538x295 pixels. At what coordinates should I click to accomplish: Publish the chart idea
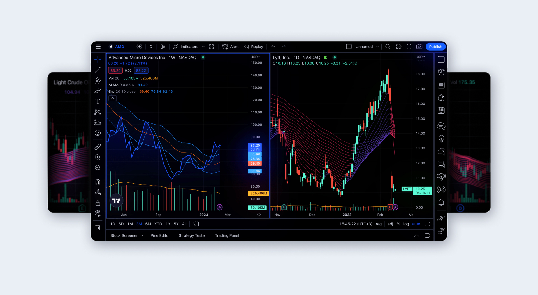coord(435,47)
